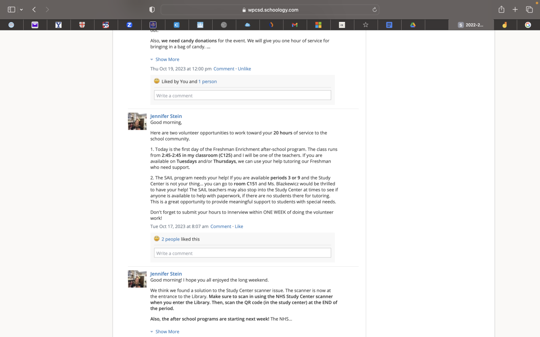Viewport: 540px width, 337px height.
Task: Open the Zoom pinned tab
Action: [x=130, y=25]
